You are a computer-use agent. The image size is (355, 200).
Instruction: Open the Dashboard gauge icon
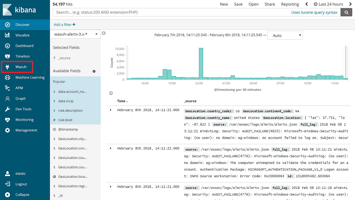click(x=7, y=46)
